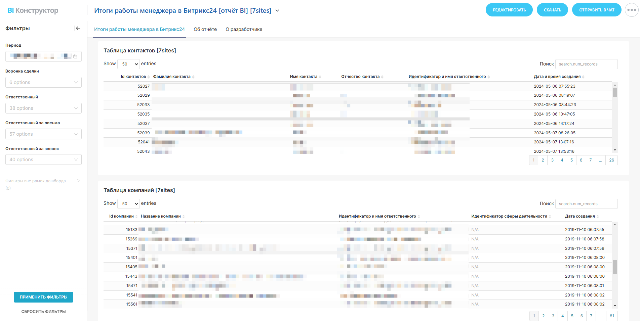Go to page 7 of companies table

[x=591, y=316]
